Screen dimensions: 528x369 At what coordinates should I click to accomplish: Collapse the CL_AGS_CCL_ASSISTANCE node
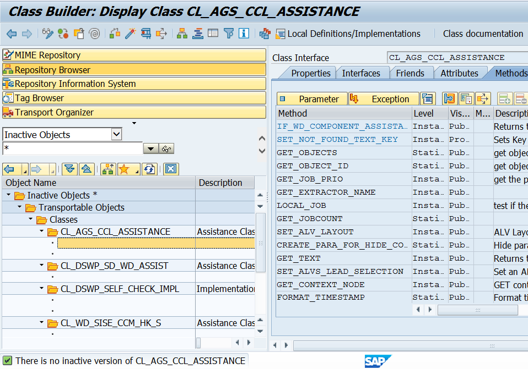[42, 231]
